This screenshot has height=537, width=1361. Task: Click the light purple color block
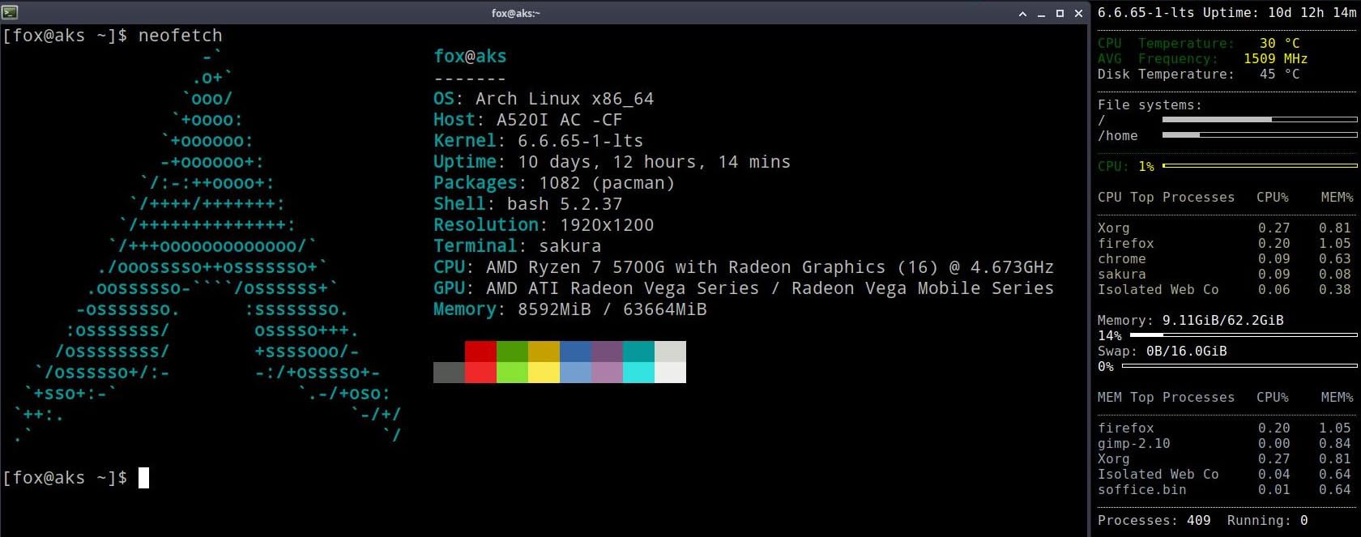click(x=607, y=373)
